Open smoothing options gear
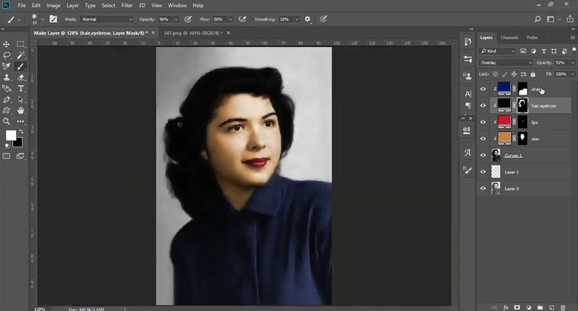 pyautogui.click(x=308, y=19)
